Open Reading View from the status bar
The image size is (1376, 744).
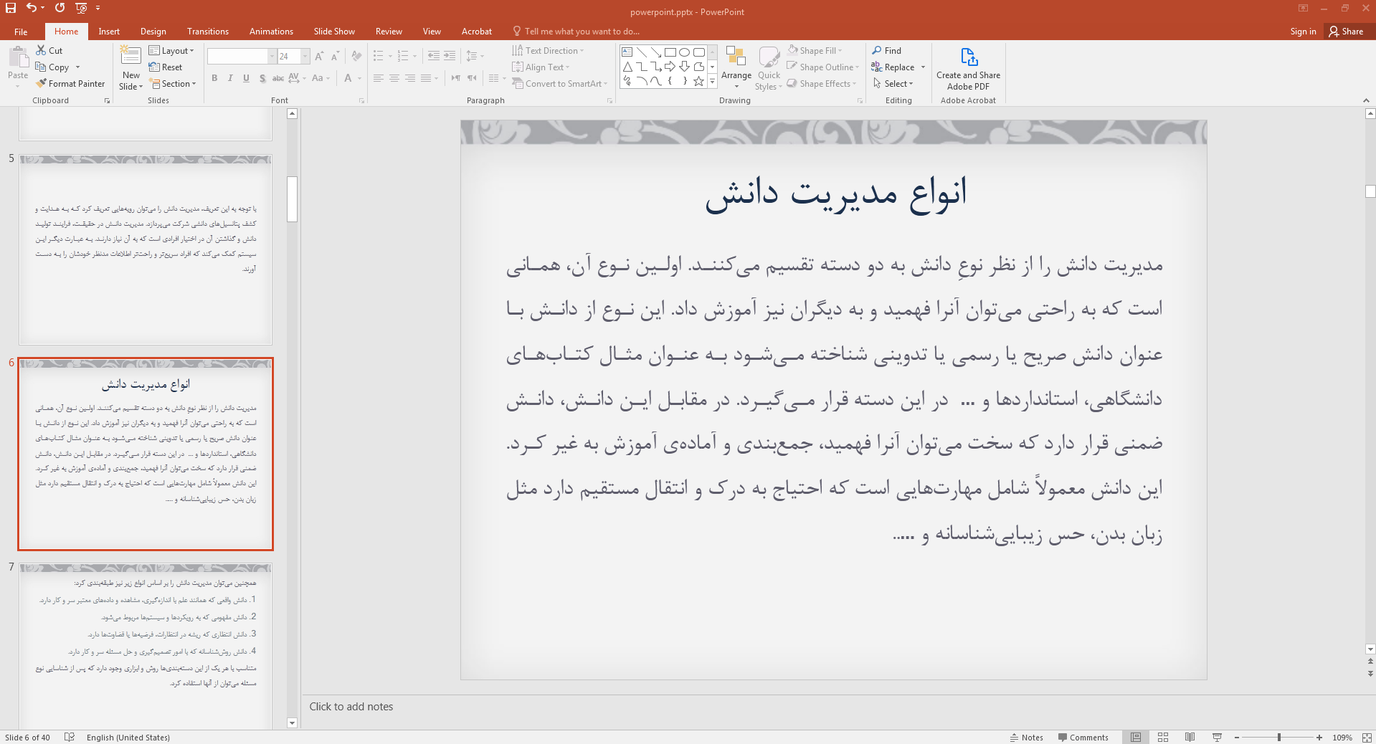1190,737
